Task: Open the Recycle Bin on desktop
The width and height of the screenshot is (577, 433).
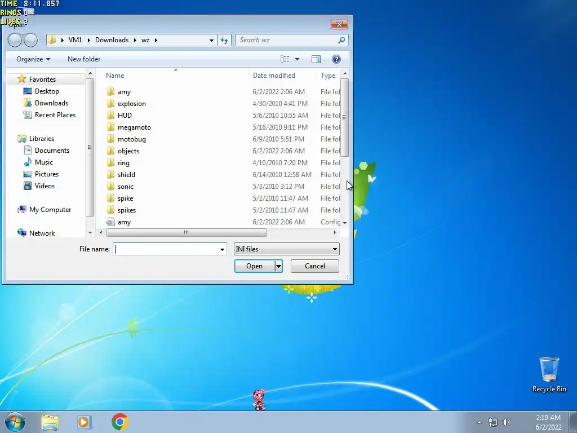Action: (549, 374)
